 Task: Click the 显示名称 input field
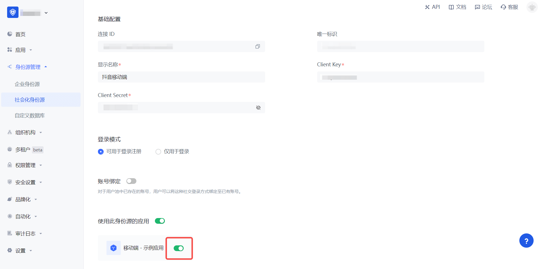pyautogui.click(x=181, y=77)
